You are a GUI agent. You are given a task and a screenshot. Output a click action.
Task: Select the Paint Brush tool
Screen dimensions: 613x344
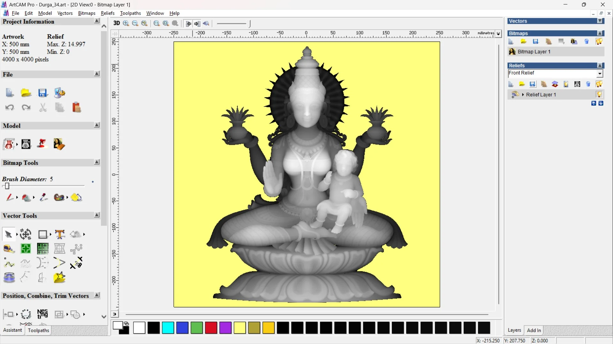(x=10, y=197)
